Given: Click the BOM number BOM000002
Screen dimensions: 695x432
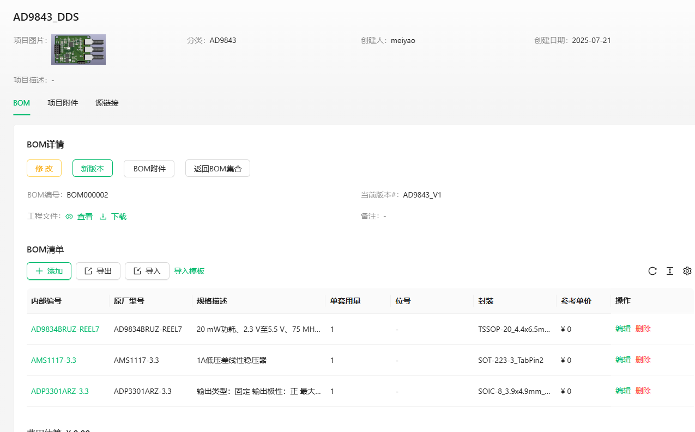Looking at the screenshot, I should tap(87, 195).
